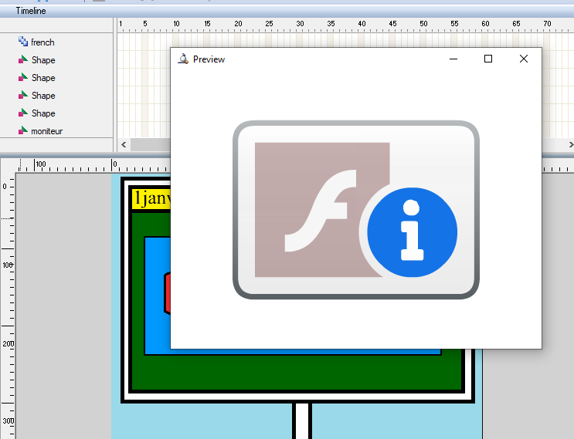Click the Preview window's magnifier icon
This screenshot has height=439, width=574.
click(183, 59)
